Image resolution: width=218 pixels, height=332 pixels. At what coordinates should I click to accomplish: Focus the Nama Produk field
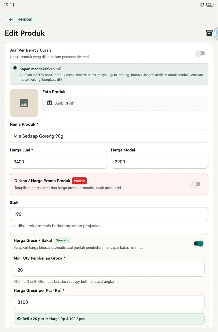point(109,136)
